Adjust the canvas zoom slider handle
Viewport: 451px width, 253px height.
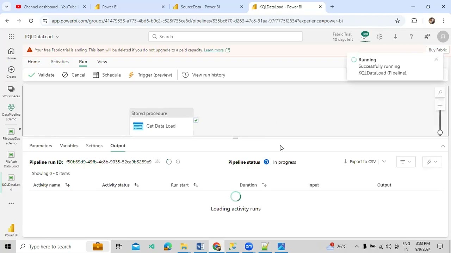[x=440, y=132]
